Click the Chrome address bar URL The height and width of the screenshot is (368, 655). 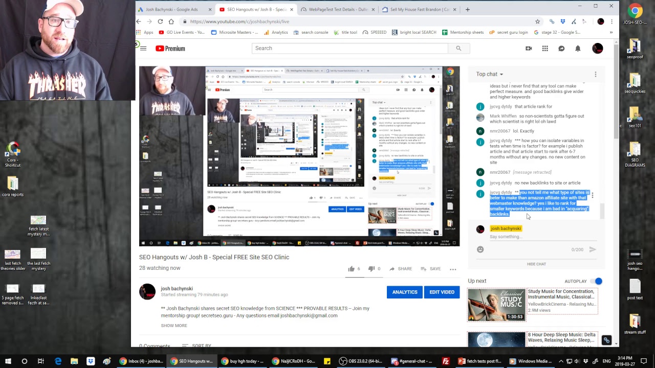tap(239, 21)
